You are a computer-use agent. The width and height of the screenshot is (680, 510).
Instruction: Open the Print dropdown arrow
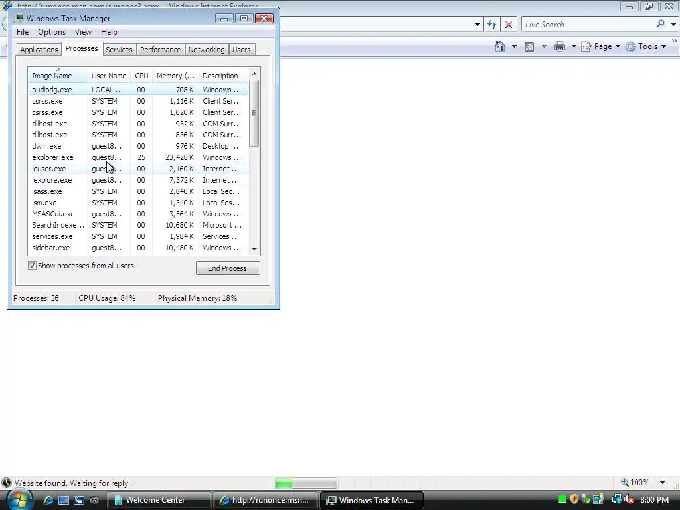click(x=573, y=46)
